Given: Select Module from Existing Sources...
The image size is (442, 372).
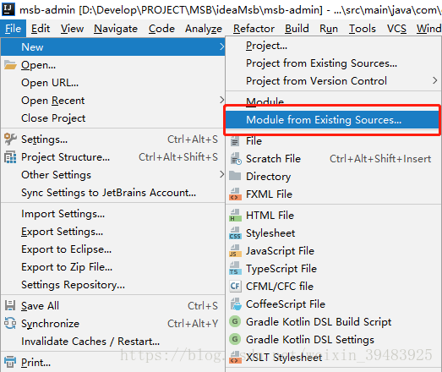Looking at the screenshot, I should 332,120.
